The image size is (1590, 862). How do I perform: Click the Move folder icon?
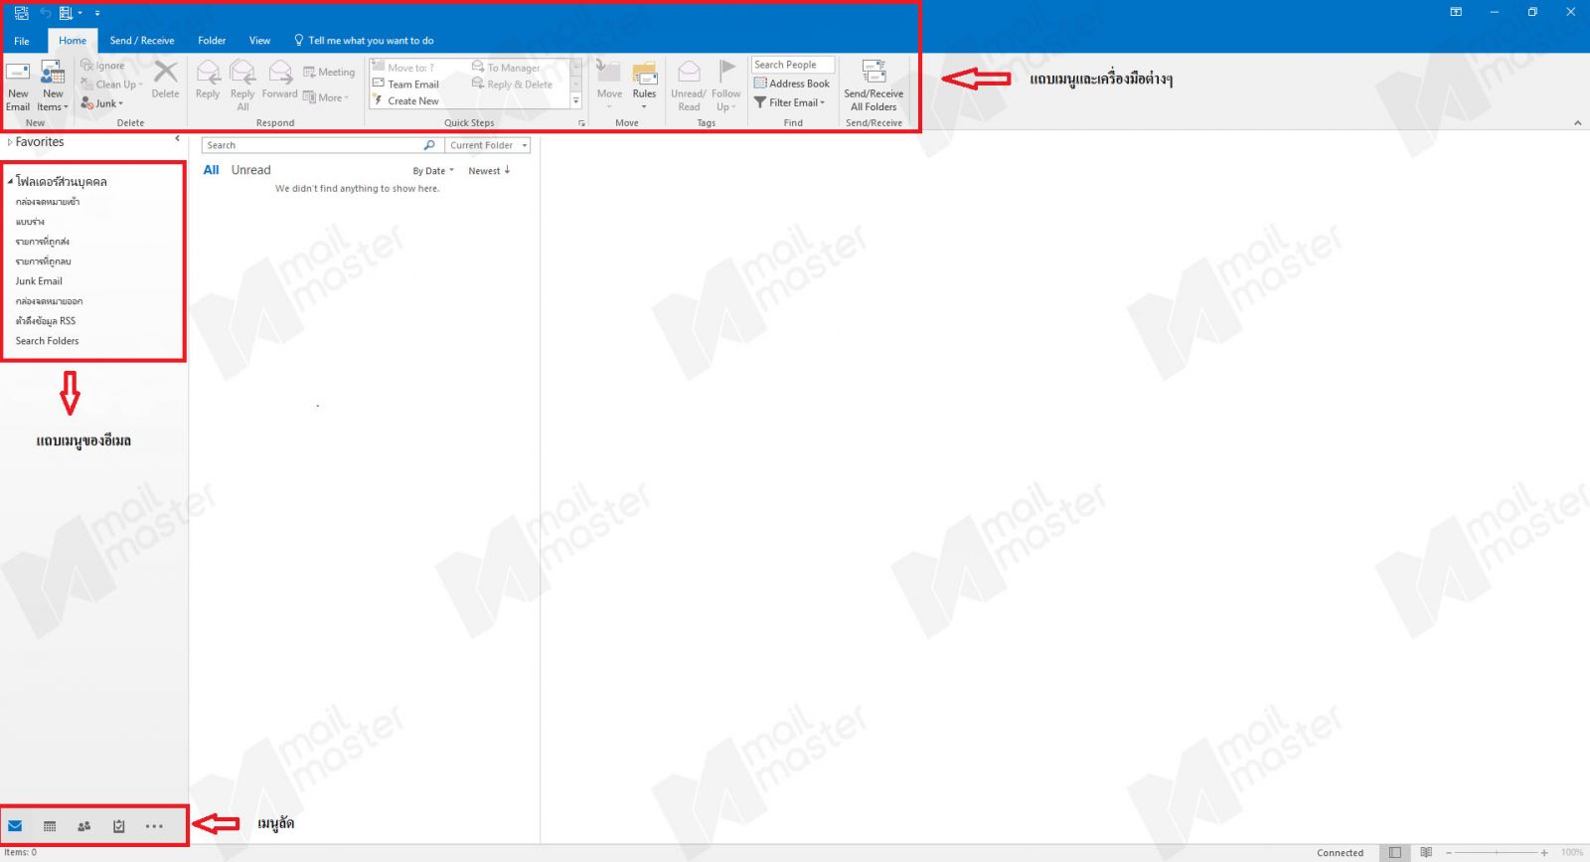pyautogui.click(x=609, y=72)
